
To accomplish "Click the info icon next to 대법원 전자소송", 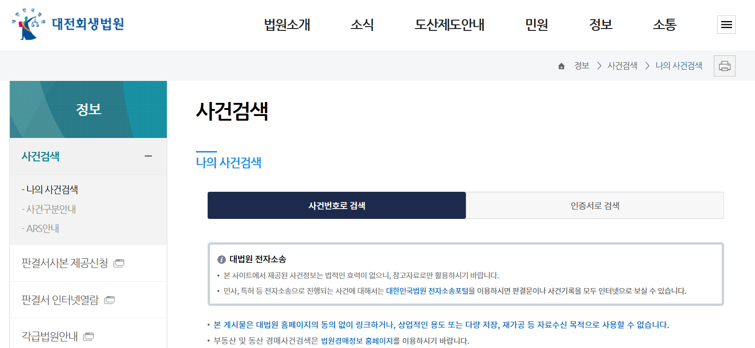I will coord(222,260).
